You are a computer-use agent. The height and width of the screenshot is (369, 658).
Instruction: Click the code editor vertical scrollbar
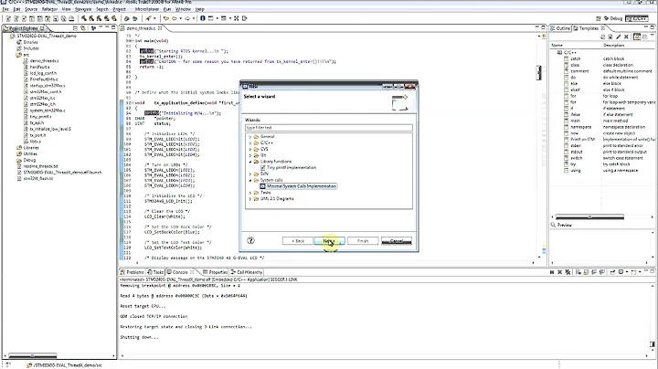(x=539, y=72)
